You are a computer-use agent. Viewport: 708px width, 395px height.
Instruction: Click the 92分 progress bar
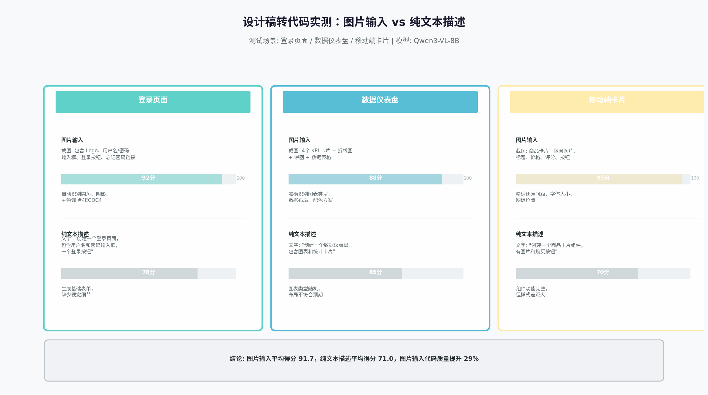pos(149,179)
